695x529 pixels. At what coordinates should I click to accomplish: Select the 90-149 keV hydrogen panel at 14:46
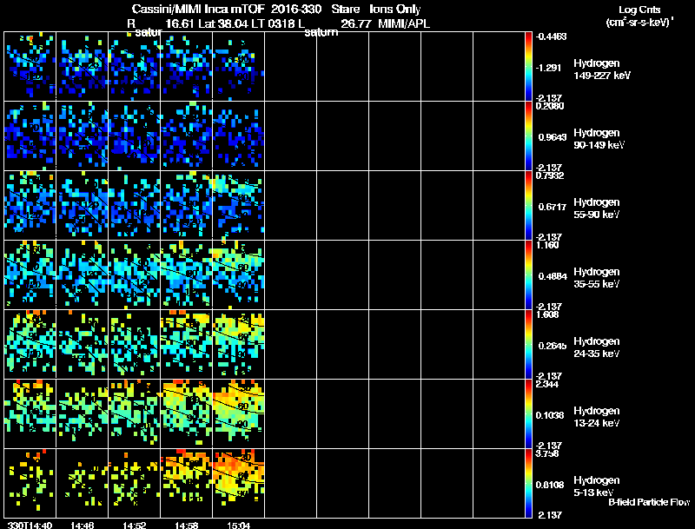[x=83, y=136]
